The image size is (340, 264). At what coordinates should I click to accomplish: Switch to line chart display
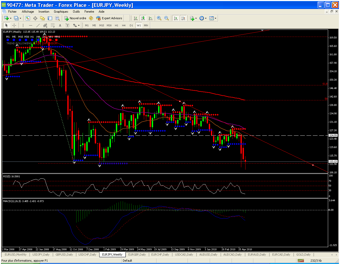point(150,18)
